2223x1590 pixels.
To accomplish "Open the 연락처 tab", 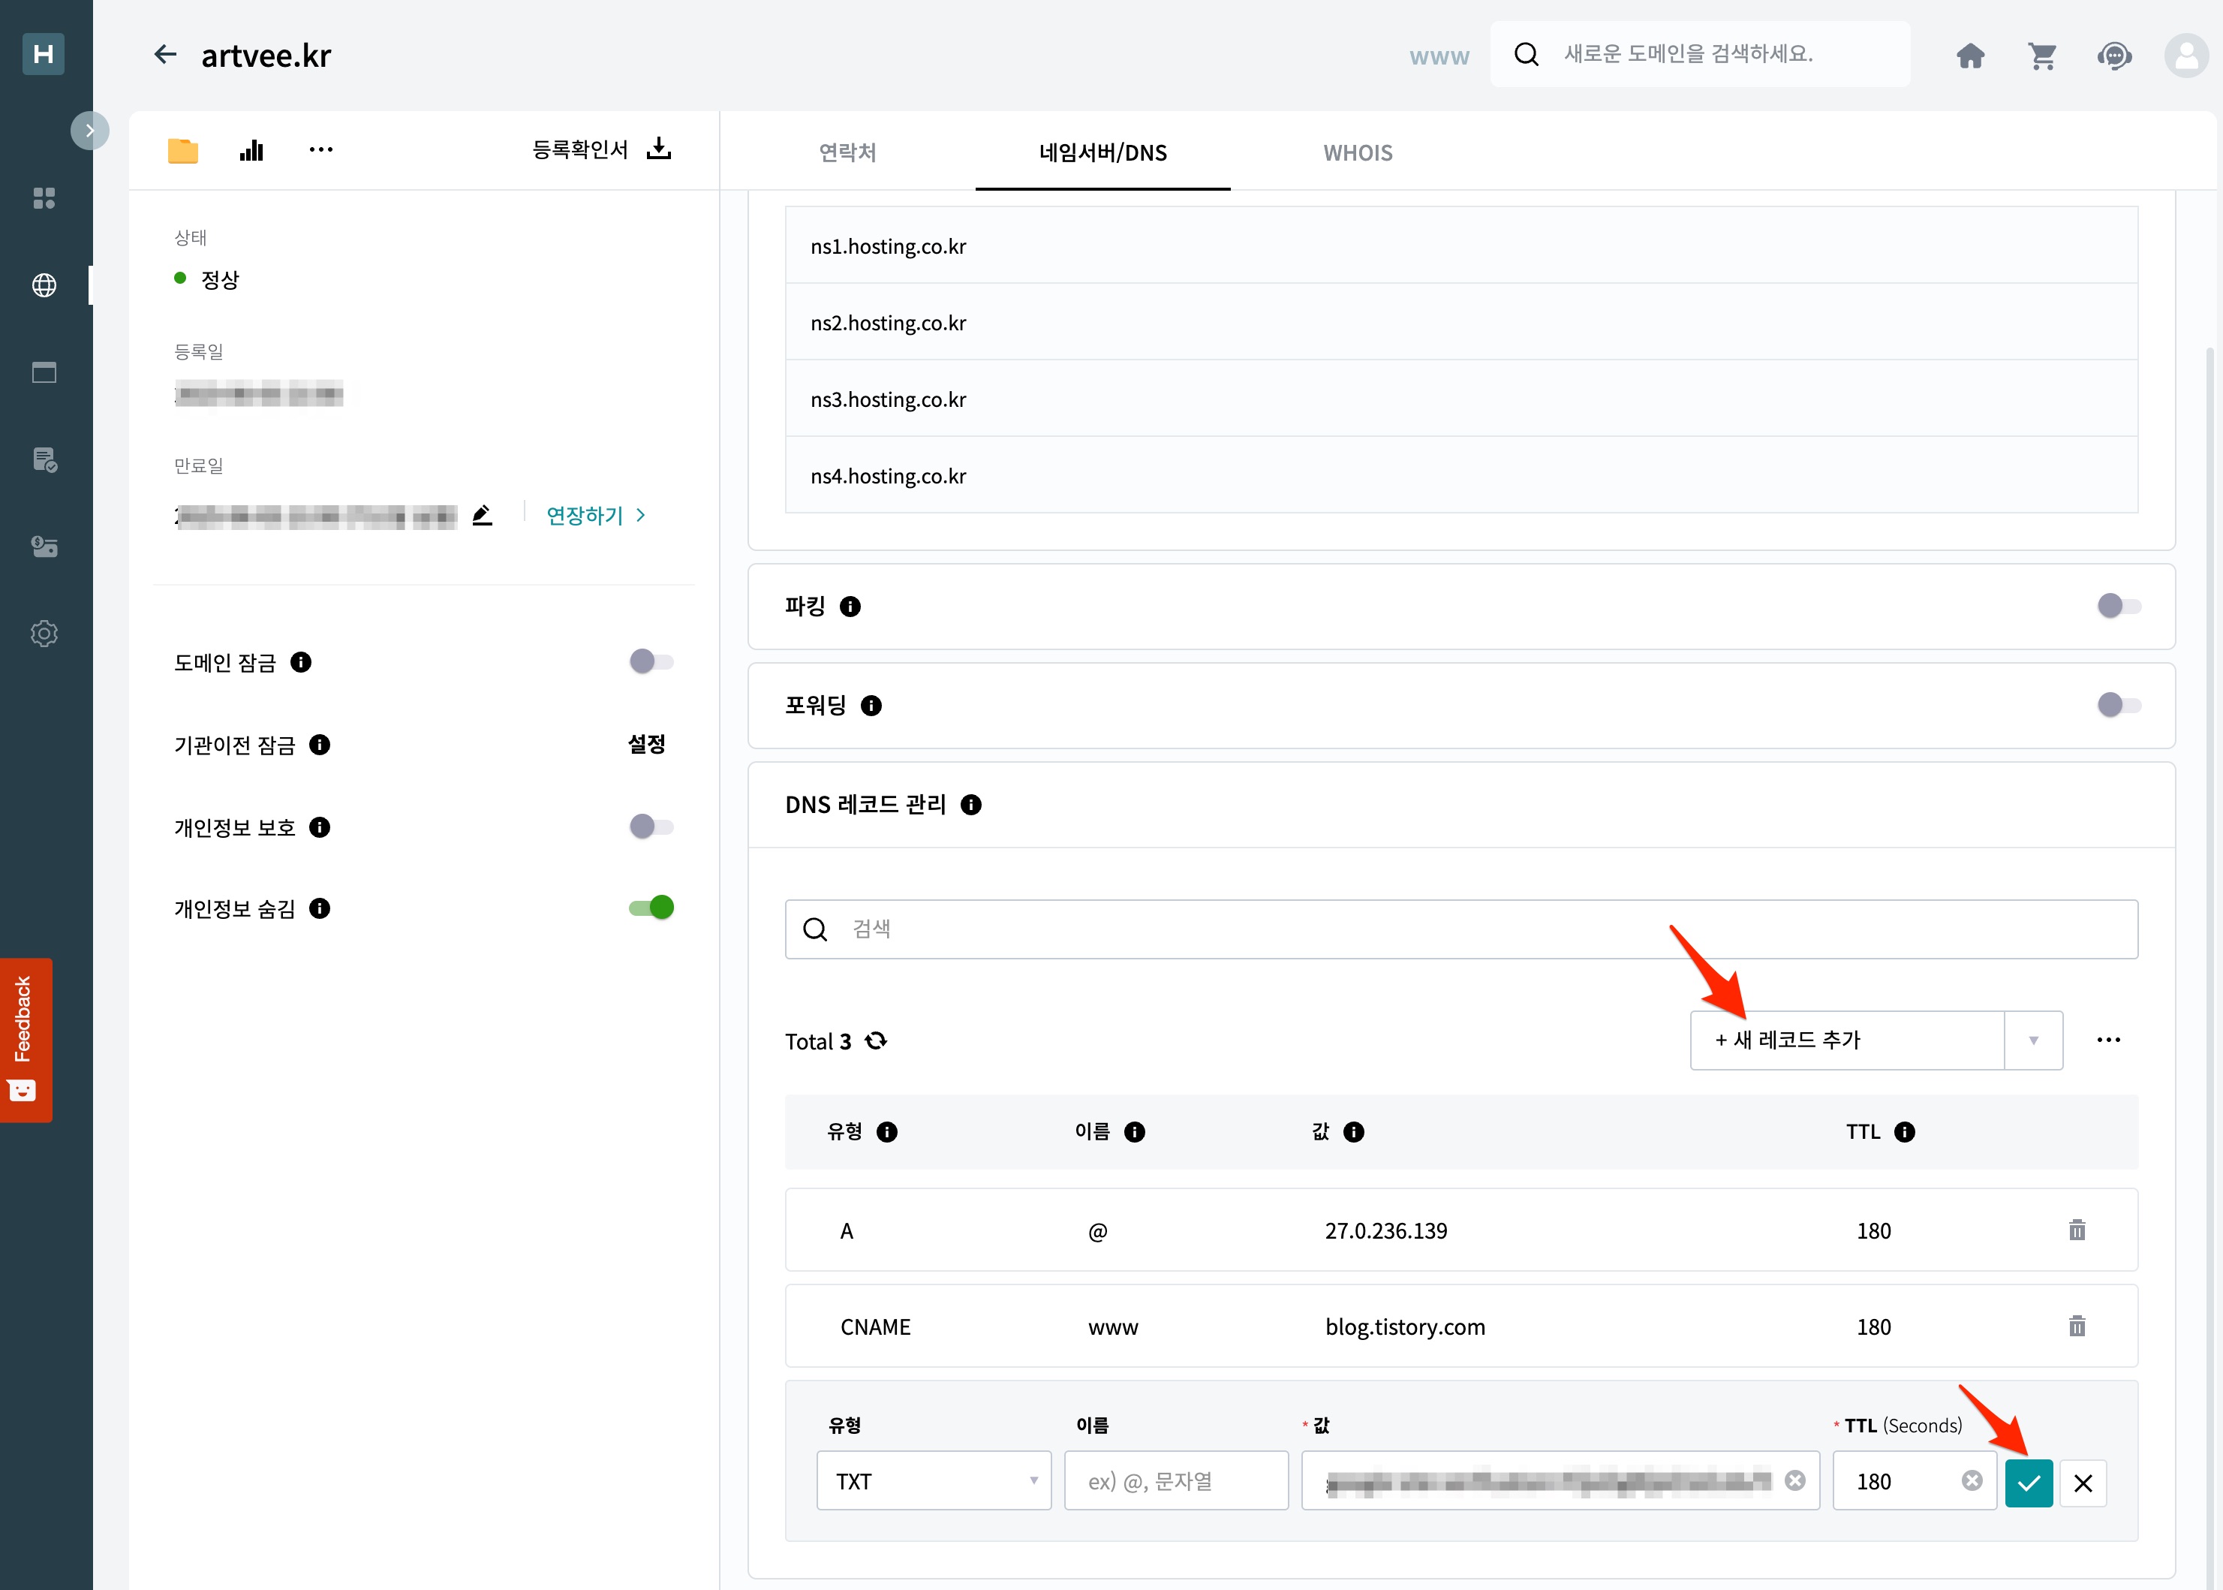I will coord(847,152).
